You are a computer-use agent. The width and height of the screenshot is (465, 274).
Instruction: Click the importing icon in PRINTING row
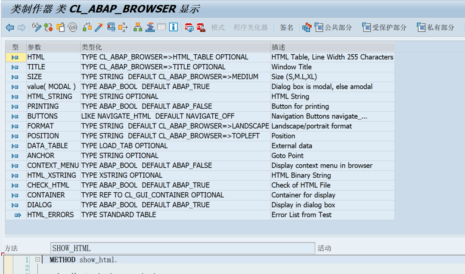tap(15, 107)
